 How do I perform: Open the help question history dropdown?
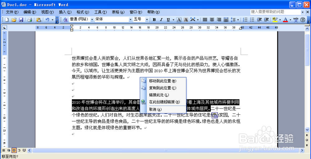click(x=303, y=12)
